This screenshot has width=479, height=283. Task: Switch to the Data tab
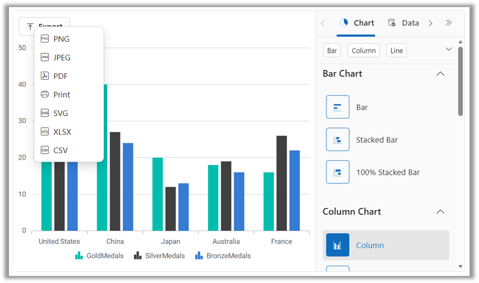(x=403, y=23)
